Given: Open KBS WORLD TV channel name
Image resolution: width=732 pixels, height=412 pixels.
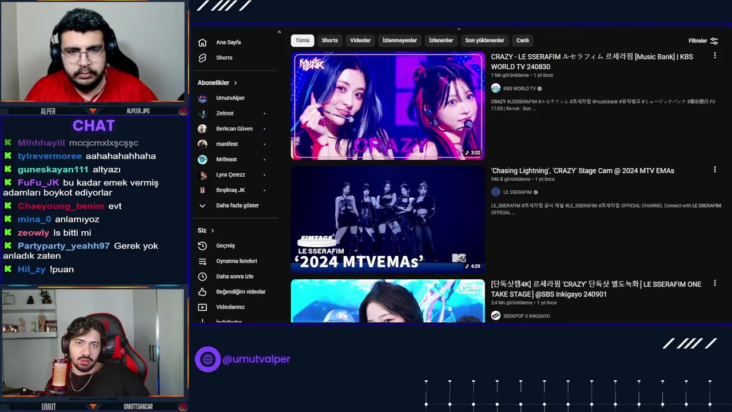Looking at the screenshot, I should 519,89.
